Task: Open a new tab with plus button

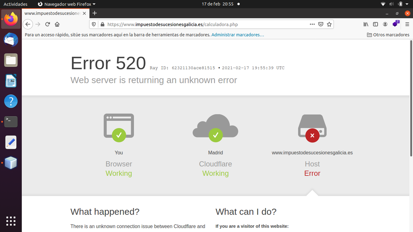Action: coord(95,13)
